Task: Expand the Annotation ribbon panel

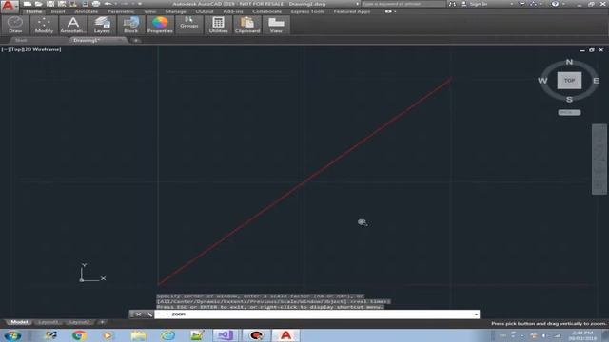Action: pos(73,25)
